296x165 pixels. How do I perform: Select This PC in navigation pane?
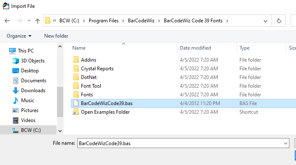click(x=26, y=50)
